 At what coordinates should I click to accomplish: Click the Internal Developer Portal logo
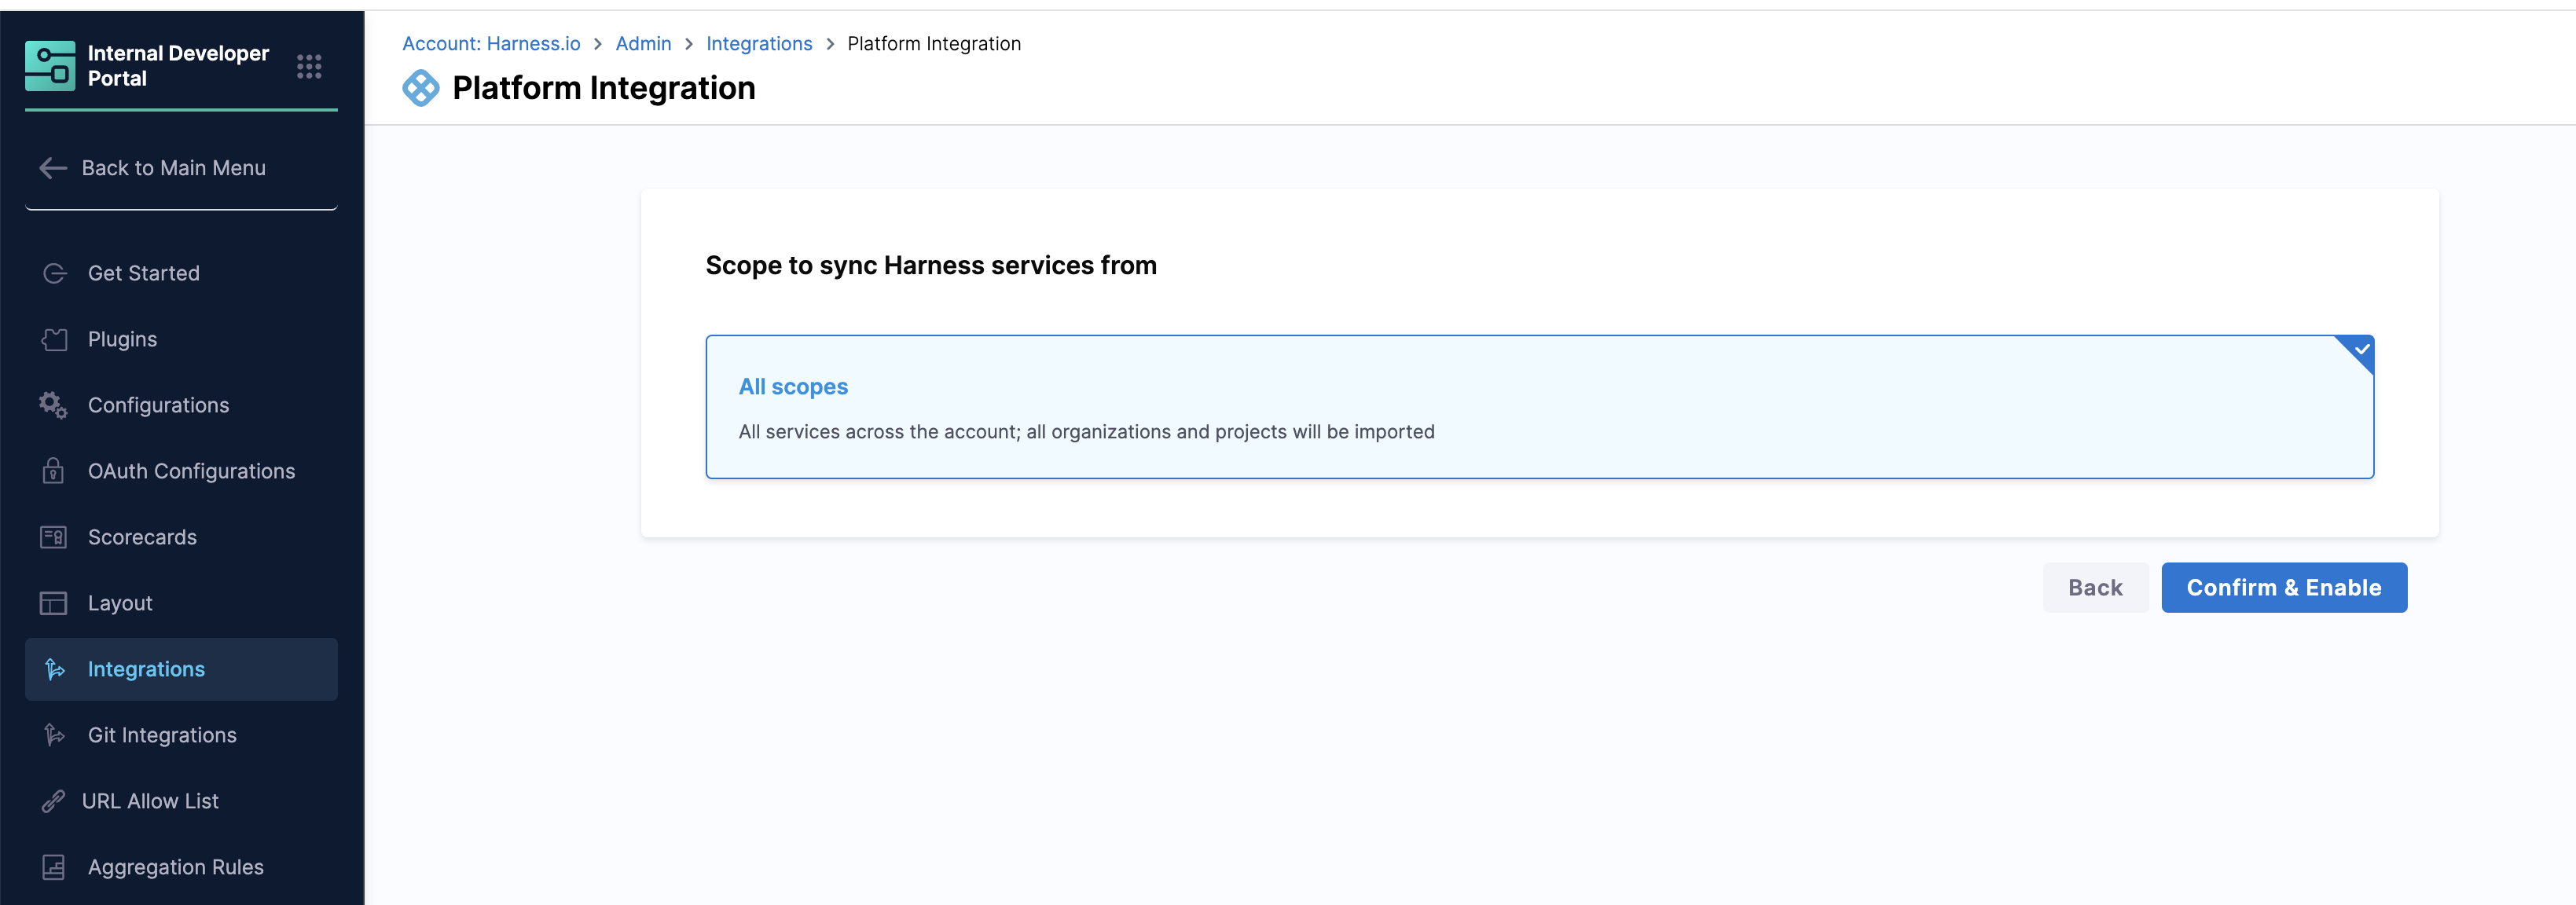point(50,66)
